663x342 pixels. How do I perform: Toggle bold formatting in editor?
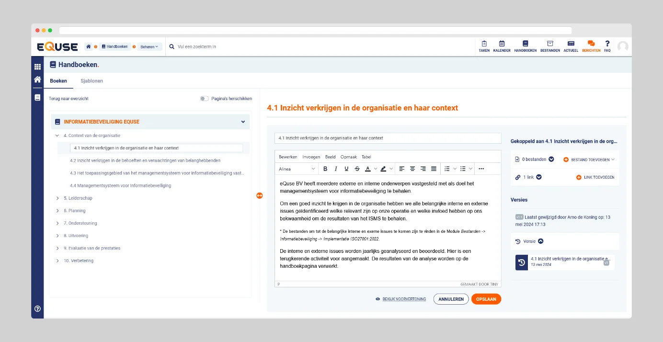click(325, 169)
